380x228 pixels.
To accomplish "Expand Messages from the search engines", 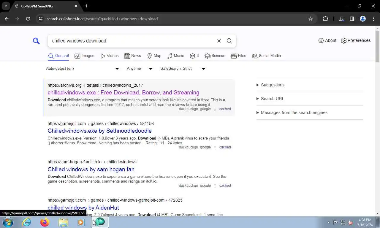I will coord(292,113).
